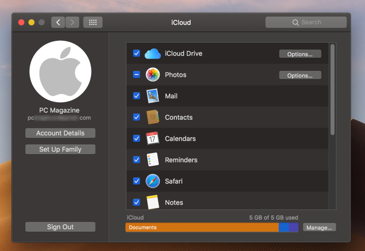
Task: Open Options for Photos
Action: click(300, 75)
